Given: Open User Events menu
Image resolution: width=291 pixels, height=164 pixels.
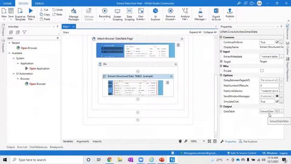Looking at the screenshot, I should 141,14.
